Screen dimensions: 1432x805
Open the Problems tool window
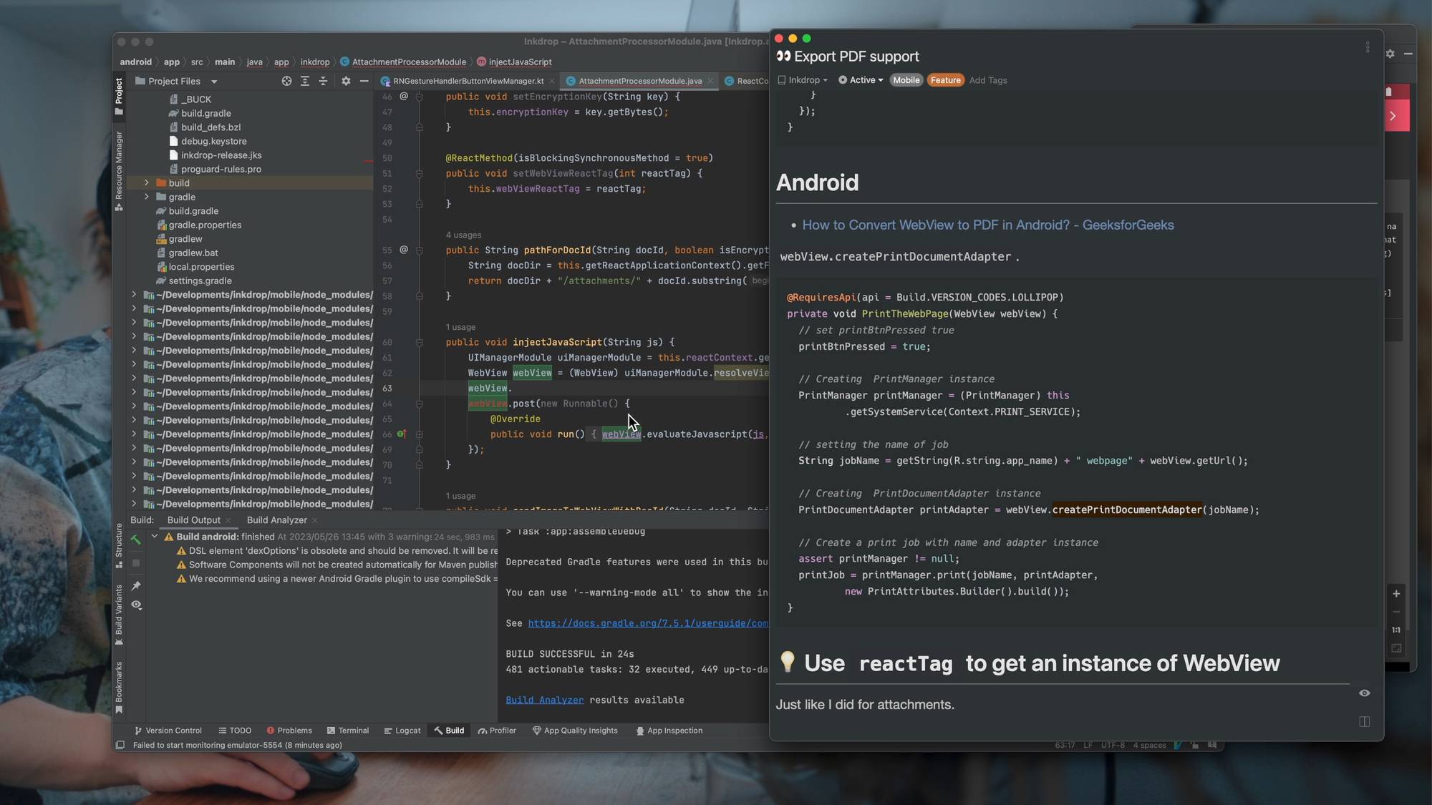289,731
